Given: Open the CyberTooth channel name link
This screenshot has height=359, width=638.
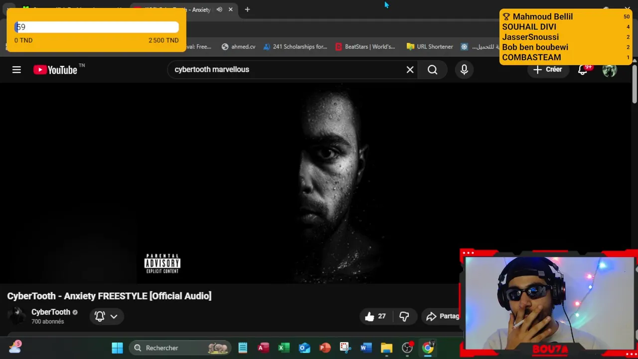Looking at the screenshot, I should click(50, 312).
